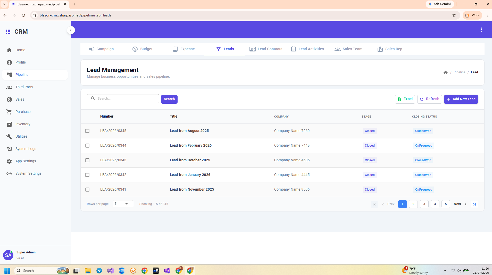This screenshot has height=275, width=492.
Task: Click OnProgress status for LEA/2026/0341
Action: click(x=423, y=190)
